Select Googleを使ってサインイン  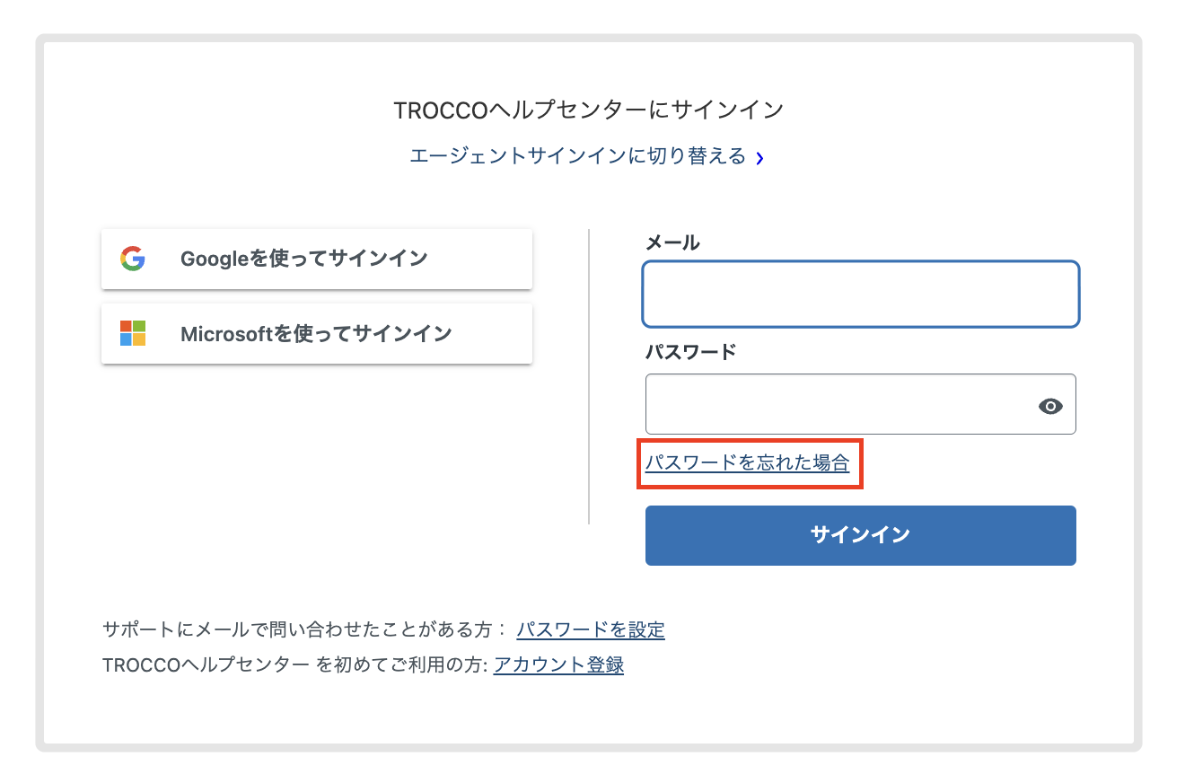[316, 259]
